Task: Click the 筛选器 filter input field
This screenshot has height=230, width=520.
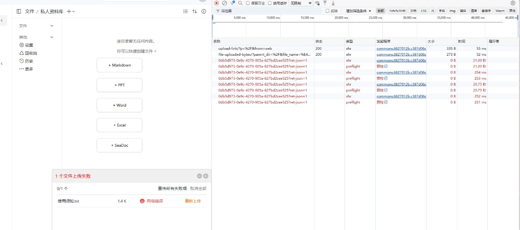Action: 267,11
